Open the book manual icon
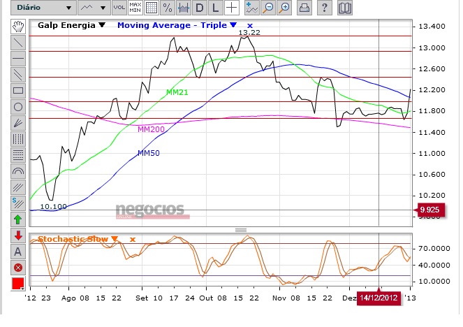This screenshot has width=463, height=327. point(344,8)
